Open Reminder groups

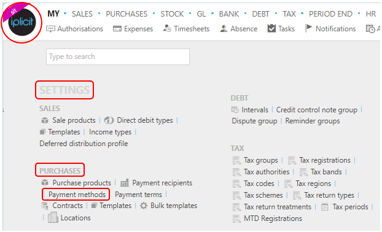[313, 121]
